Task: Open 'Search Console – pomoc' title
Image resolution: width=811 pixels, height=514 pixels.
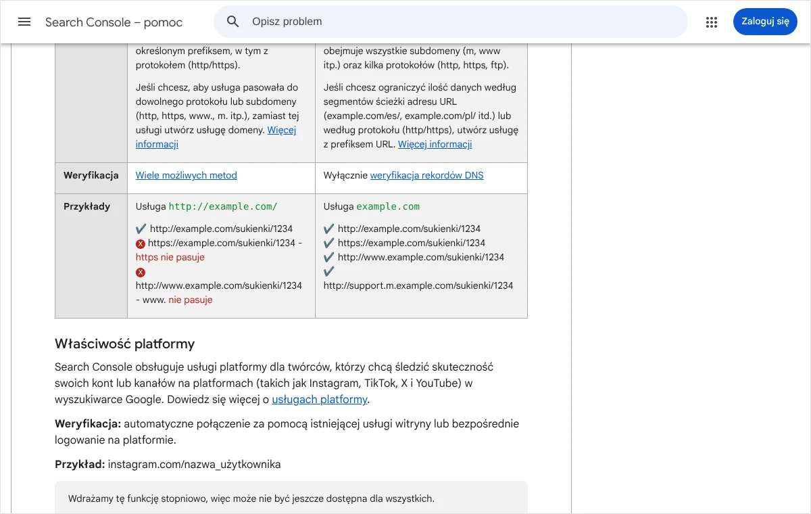Action: (x=114, y=22)
